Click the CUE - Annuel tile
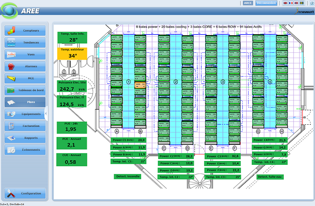Screen dimensions: 315x206 click(x=72, y=160)
